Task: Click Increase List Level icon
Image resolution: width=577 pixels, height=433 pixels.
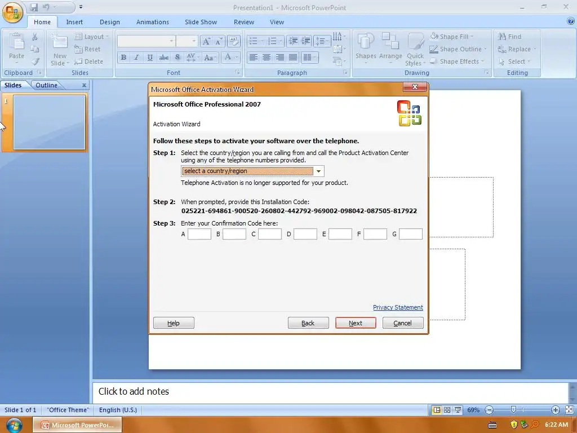Action: click(x=306, y=41)
